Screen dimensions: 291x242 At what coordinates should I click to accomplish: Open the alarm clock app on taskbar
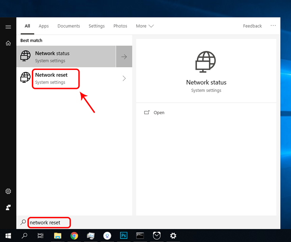pyautogui.click(x=156, y=236)
